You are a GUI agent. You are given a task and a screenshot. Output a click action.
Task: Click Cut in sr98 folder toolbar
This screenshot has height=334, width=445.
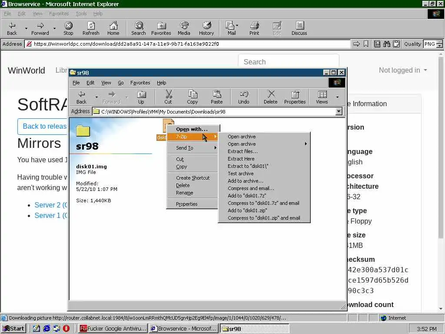168,97
